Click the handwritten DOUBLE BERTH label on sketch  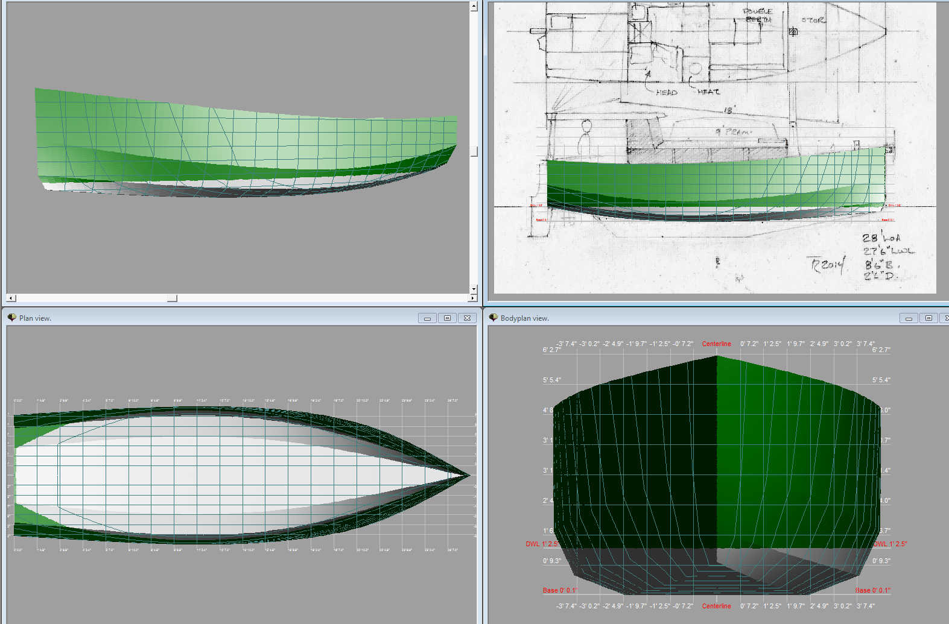coord(757,15)
